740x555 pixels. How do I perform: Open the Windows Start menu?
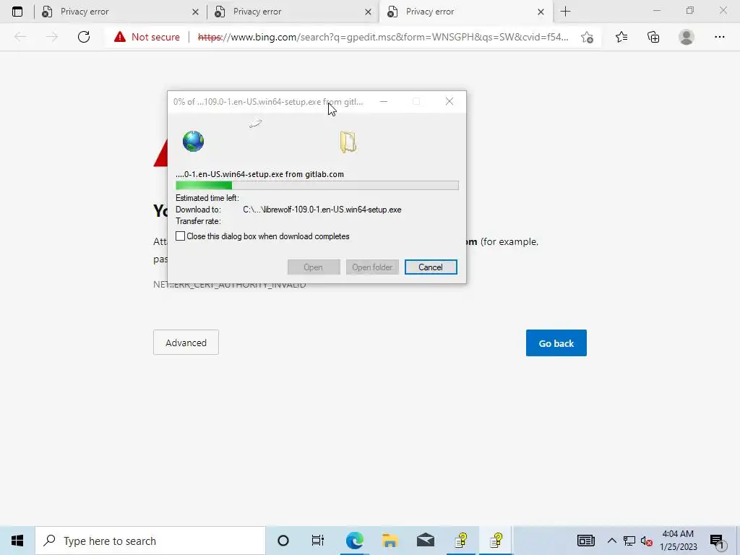tap(17, 541)
